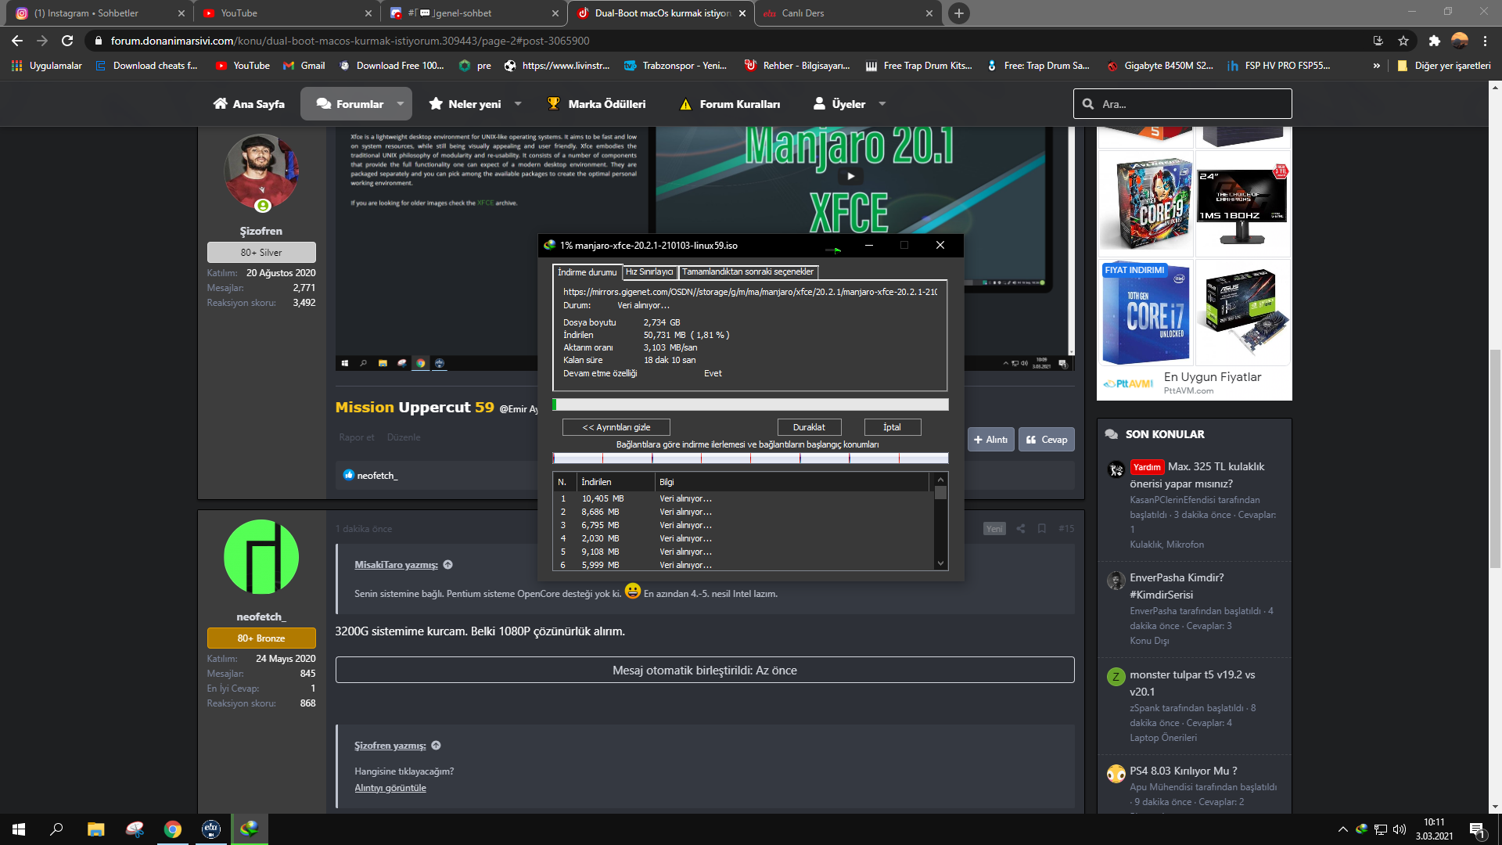Expand the Neler yeni dropdown arrow
The height and width of the screenshot is (845, 1502).
pyautogui.click(x=518, y=104)
